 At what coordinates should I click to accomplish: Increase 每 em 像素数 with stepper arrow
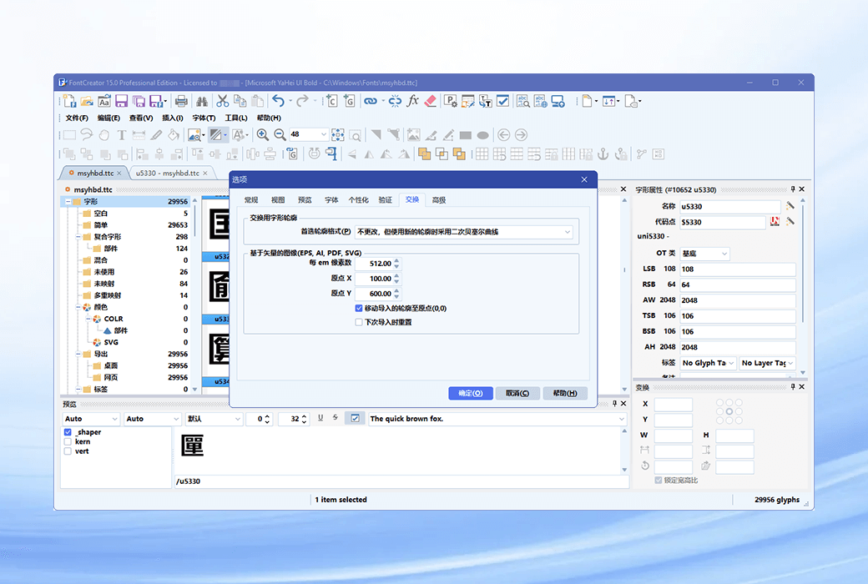[396, 260]
